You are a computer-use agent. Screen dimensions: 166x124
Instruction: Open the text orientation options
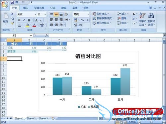tap(62, 25)
